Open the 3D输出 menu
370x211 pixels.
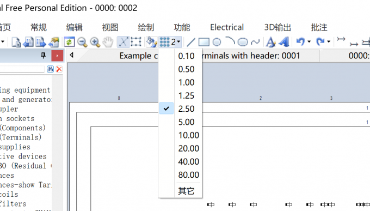click(x=277, y=27)
